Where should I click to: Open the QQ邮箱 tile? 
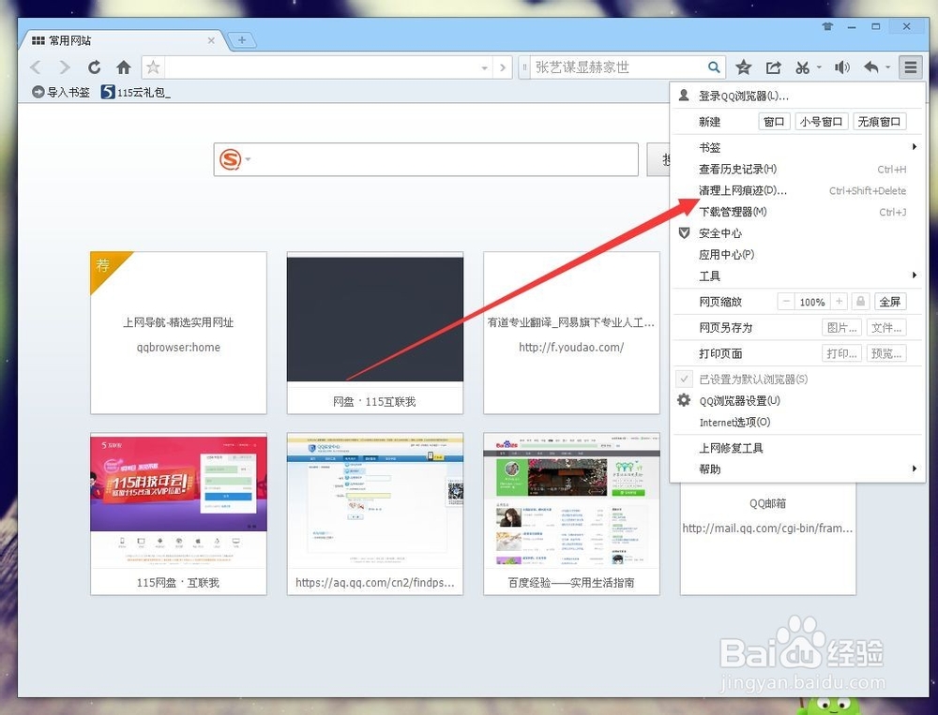point(768,538)
